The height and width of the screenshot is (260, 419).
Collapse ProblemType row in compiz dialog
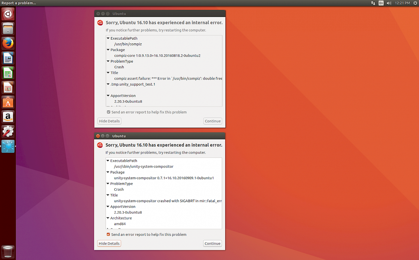point(108,61)
